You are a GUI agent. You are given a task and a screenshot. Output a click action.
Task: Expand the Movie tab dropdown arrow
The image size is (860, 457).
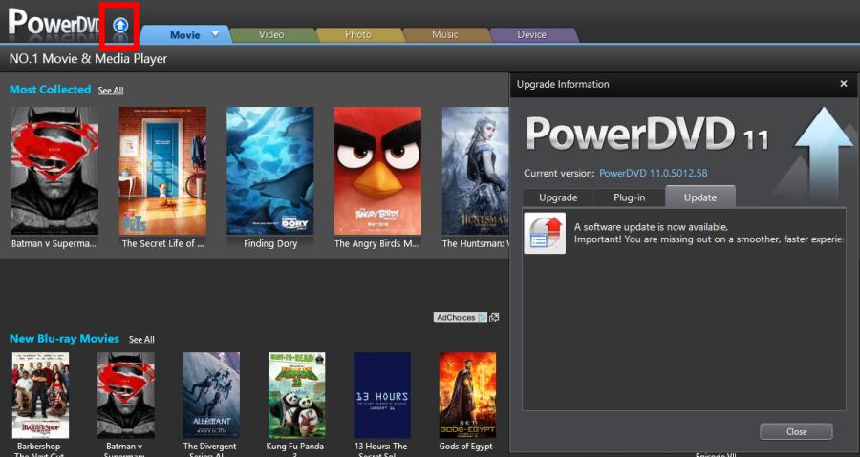(x=216, y=34)
